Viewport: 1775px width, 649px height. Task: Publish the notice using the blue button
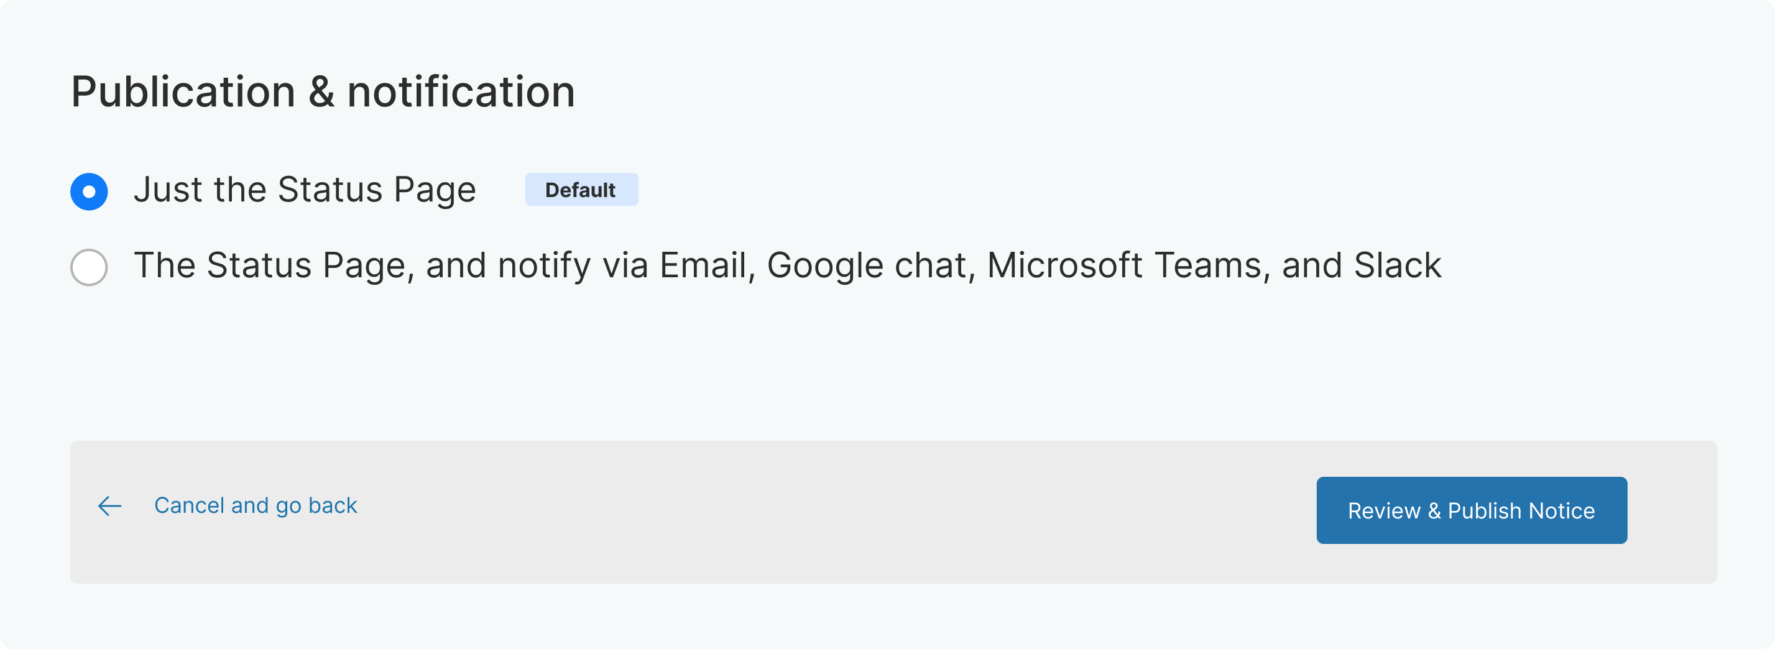point(1471,510)
